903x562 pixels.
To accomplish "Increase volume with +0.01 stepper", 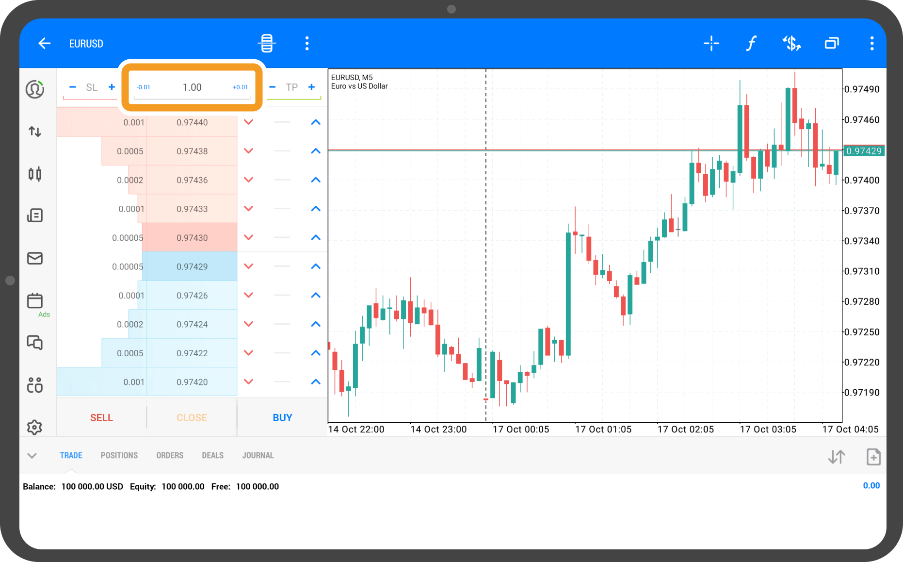I will click(x=240, y=87).
